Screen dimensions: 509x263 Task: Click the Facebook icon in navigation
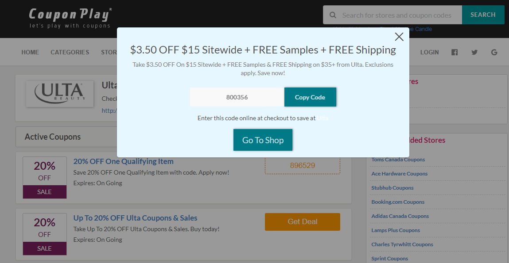pyautogui.click(x=455, y=52)
